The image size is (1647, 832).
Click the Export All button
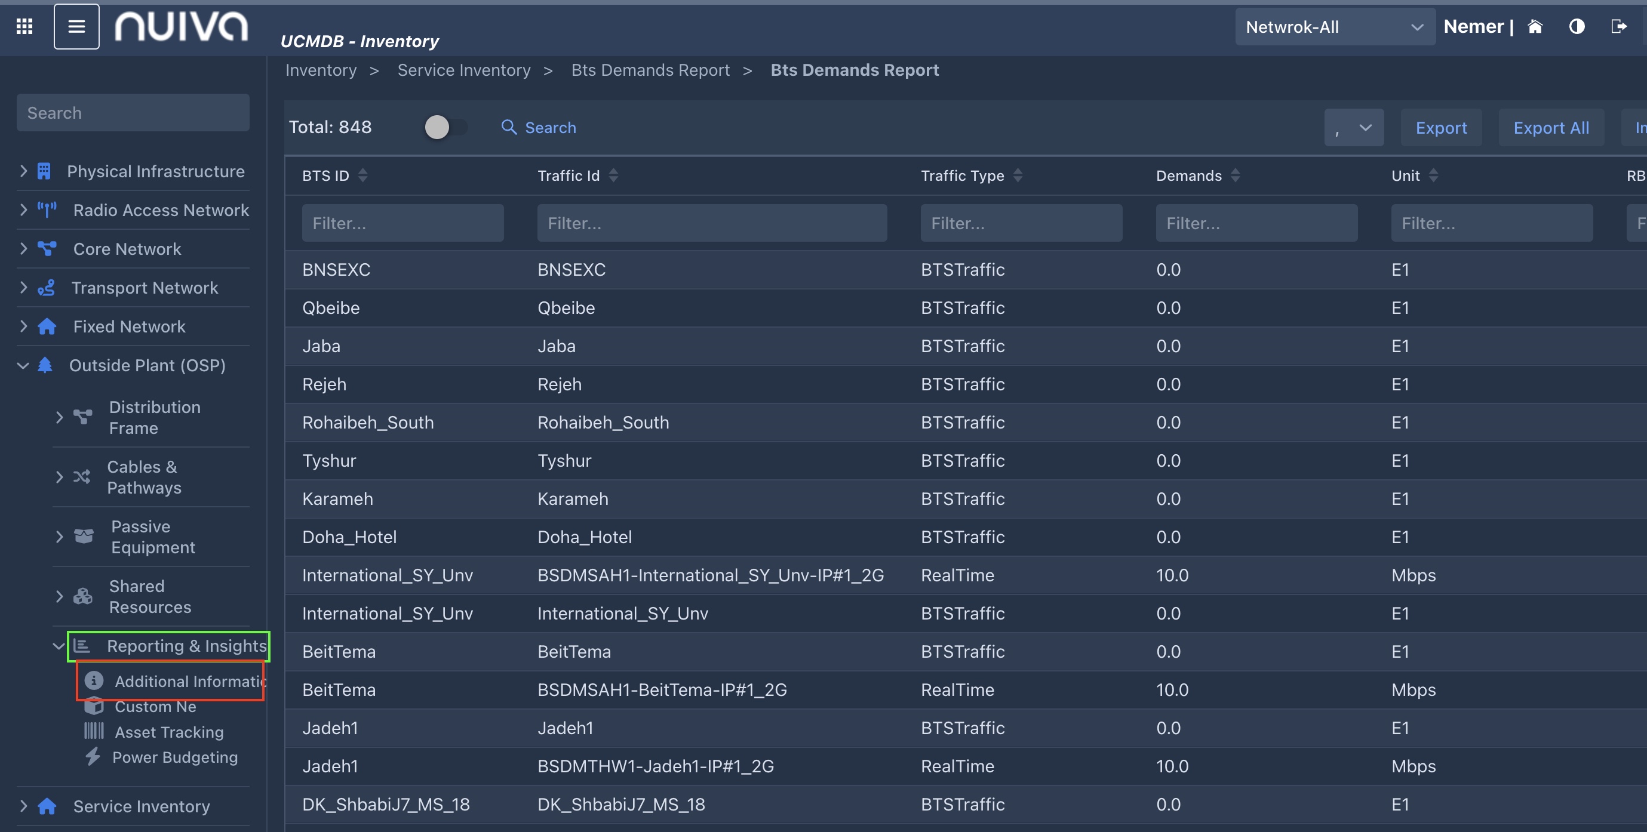pyautogui.click(x=1550, y=128)
